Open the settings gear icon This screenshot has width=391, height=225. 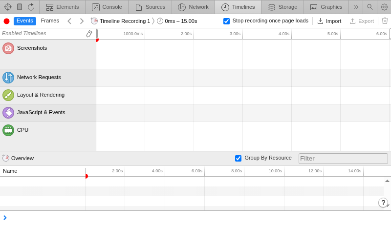pyautogui.click(x=384, y=7)
